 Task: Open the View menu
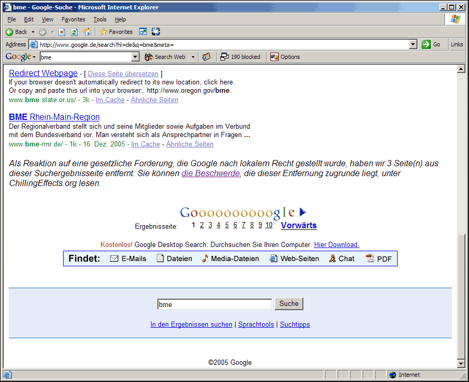[x=47, y=19]
